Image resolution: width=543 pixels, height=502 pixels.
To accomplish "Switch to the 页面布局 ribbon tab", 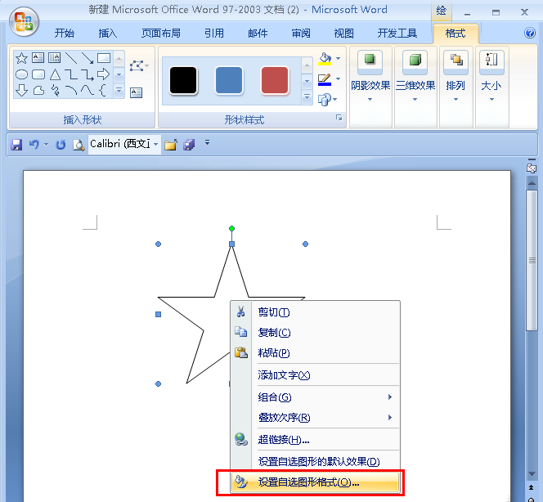I will (x=160, y=34).
